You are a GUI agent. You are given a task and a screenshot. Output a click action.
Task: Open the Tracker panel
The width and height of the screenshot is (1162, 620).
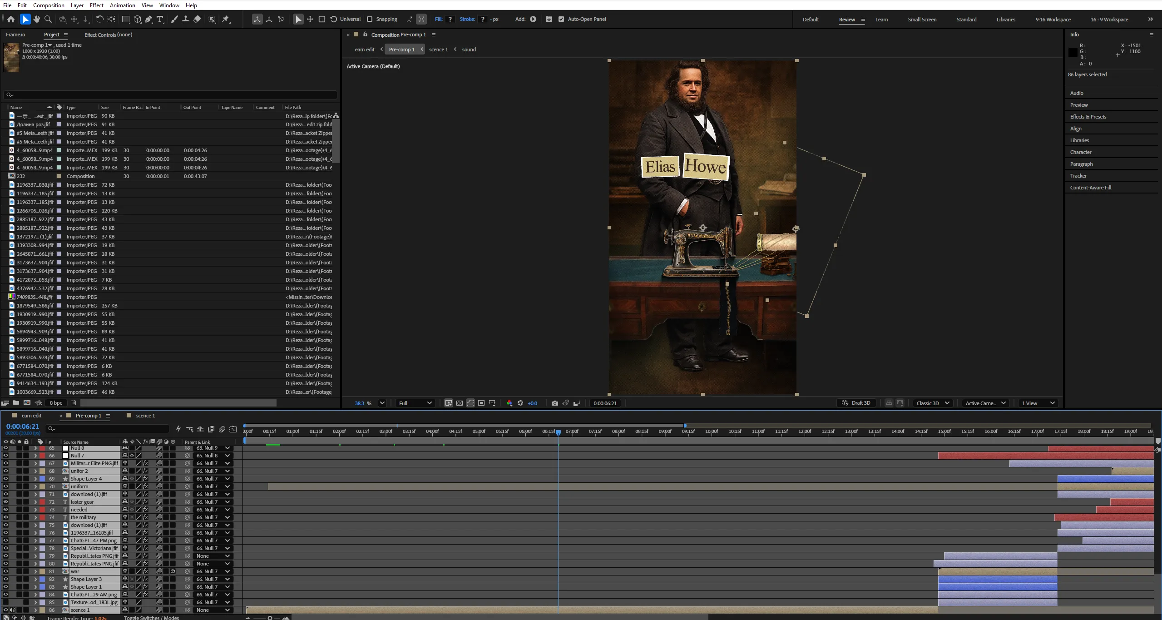[1078, 176]
